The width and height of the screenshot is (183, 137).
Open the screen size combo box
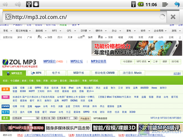(x=67, y=118)
